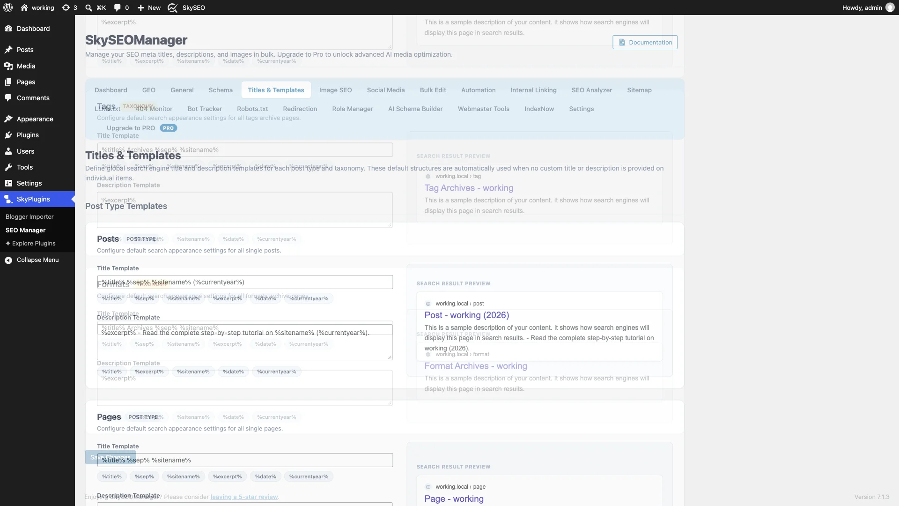Open Blogger Importer submenu item

tap(29, 217)
